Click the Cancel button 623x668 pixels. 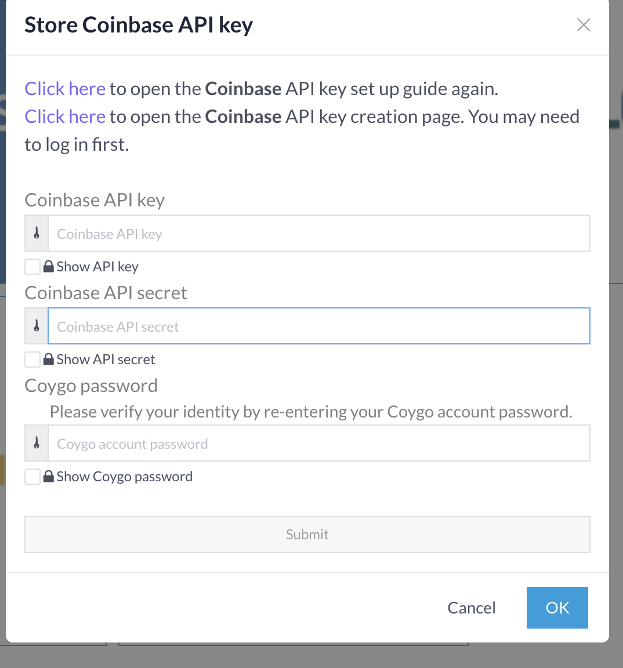click(x=472, y=608)
